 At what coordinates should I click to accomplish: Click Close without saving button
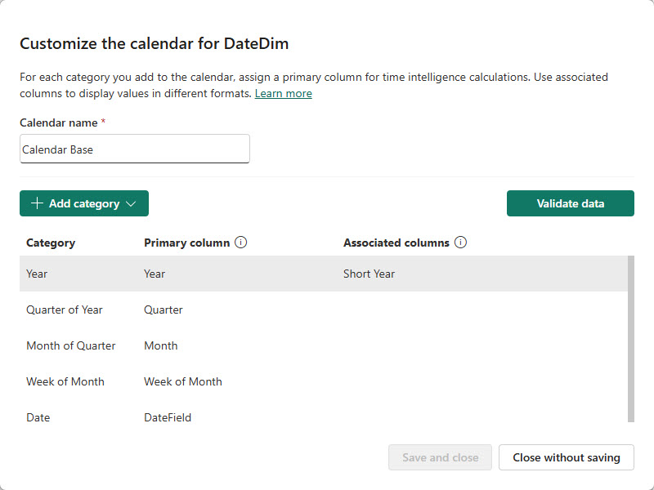click(x=567, y=457)
